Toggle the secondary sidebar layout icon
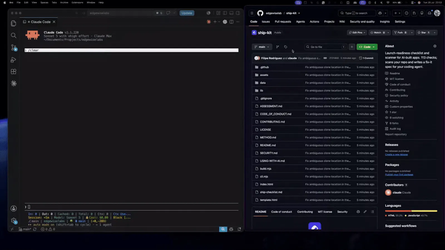This screenshot has height=250, width=445. [x=238, y=13]
